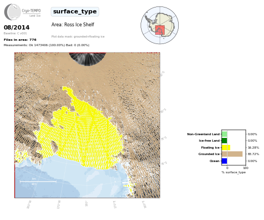Viewport: 264px width, 220px height.
Task: Click the Cryo-TEMPO Land Ice logo
Action: (x=23, y=12)
